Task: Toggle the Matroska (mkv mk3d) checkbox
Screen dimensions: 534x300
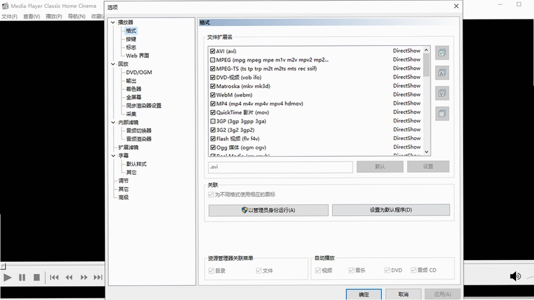Action: 212,86
